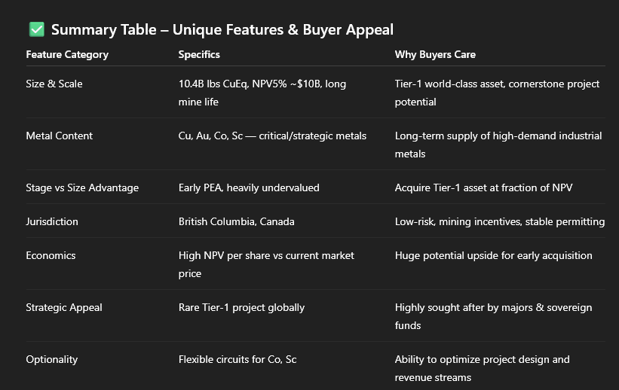619x390 pixels.
Task: Select the Jurisdiction row label
Action: 52,222
